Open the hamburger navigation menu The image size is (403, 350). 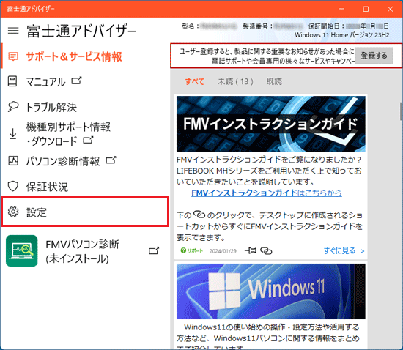[13, 31]
